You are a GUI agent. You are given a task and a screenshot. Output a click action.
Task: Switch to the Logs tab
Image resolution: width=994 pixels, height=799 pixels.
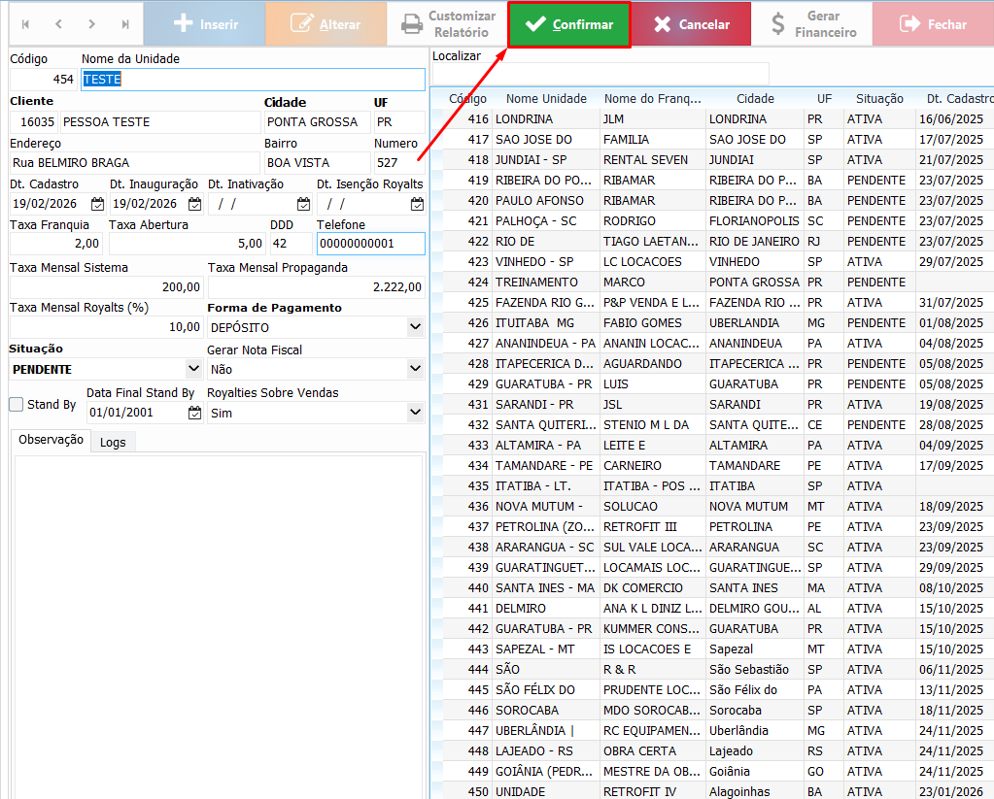[x=113, y=443]
